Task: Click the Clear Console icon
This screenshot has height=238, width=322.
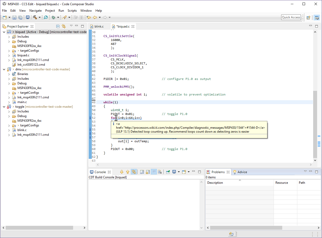Action: 160,172
